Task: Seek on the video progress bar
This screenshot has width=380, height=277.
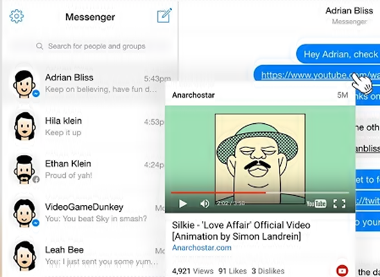Action: point(260,193)
